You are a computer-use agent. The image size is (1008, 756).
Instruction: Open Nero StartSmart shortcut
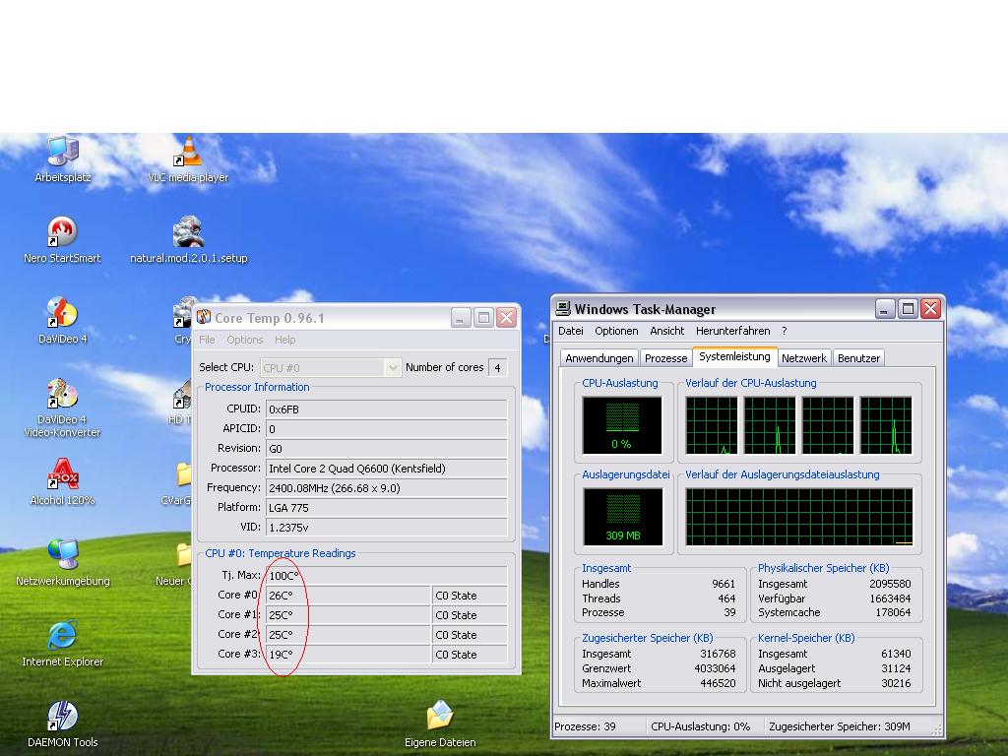(62, 240)
